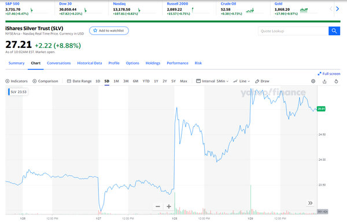This screenshot has width=347, height=223.
Task: Switch to the Chart tab
Action: (36, 63)
